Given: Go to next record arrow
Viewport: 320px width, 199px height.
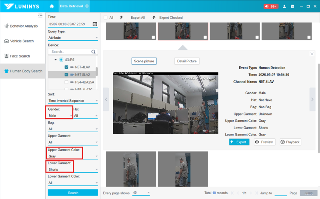Looking at the screenshot, I should point(312,99).
